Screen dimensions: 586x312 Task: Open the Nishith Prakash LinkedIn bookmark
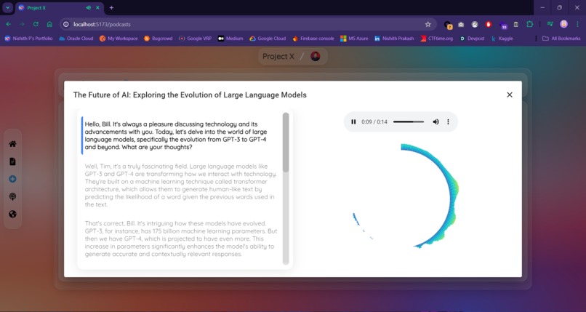[x=394, y=39]
